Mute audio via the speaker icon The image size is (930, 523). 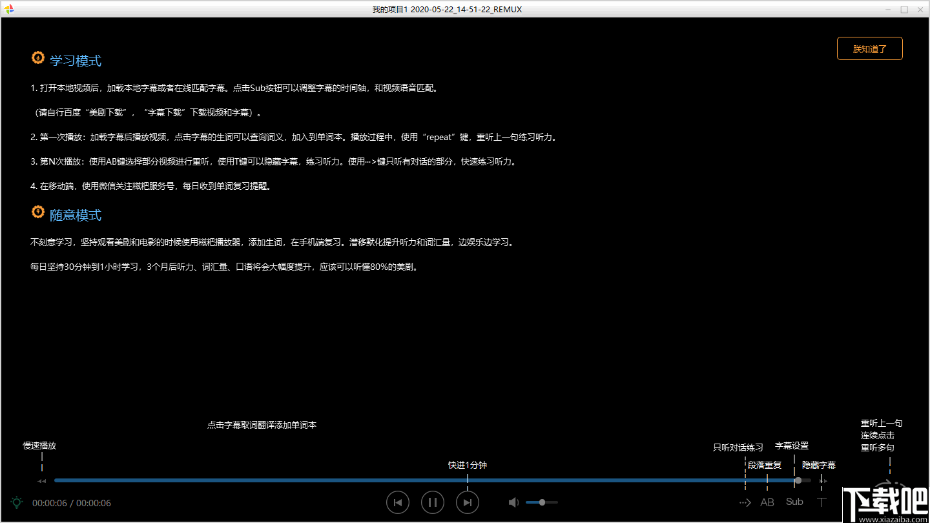[x=513, y=502]
